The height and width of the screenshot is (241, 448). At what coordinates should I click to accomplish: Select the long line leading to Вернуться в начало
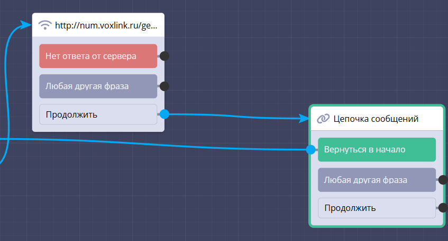(159, 143)
